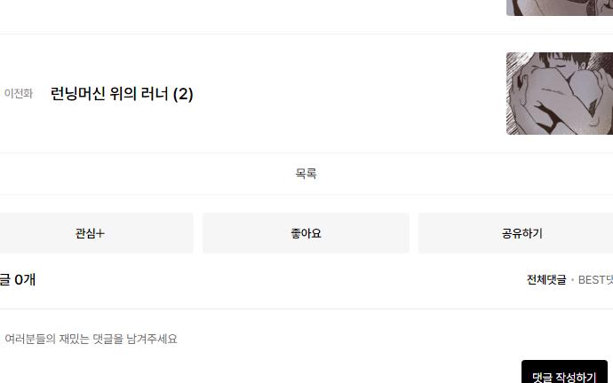Open the previous episode thumbnail image
This screenshot has height=383, width=613.
tap(560, 94)
